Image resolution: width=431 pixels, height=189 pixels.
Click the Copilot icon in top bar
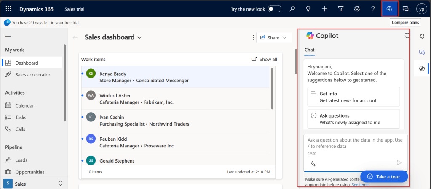(x=390, y=8)
